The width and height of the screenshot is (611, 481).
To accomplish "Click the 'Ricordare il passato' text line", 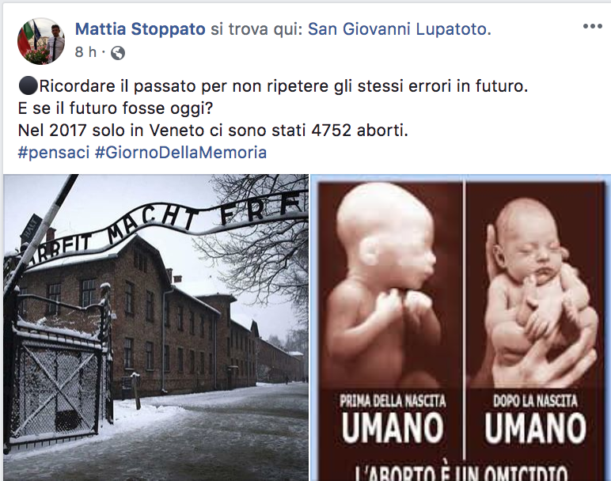I will point(283,86).
